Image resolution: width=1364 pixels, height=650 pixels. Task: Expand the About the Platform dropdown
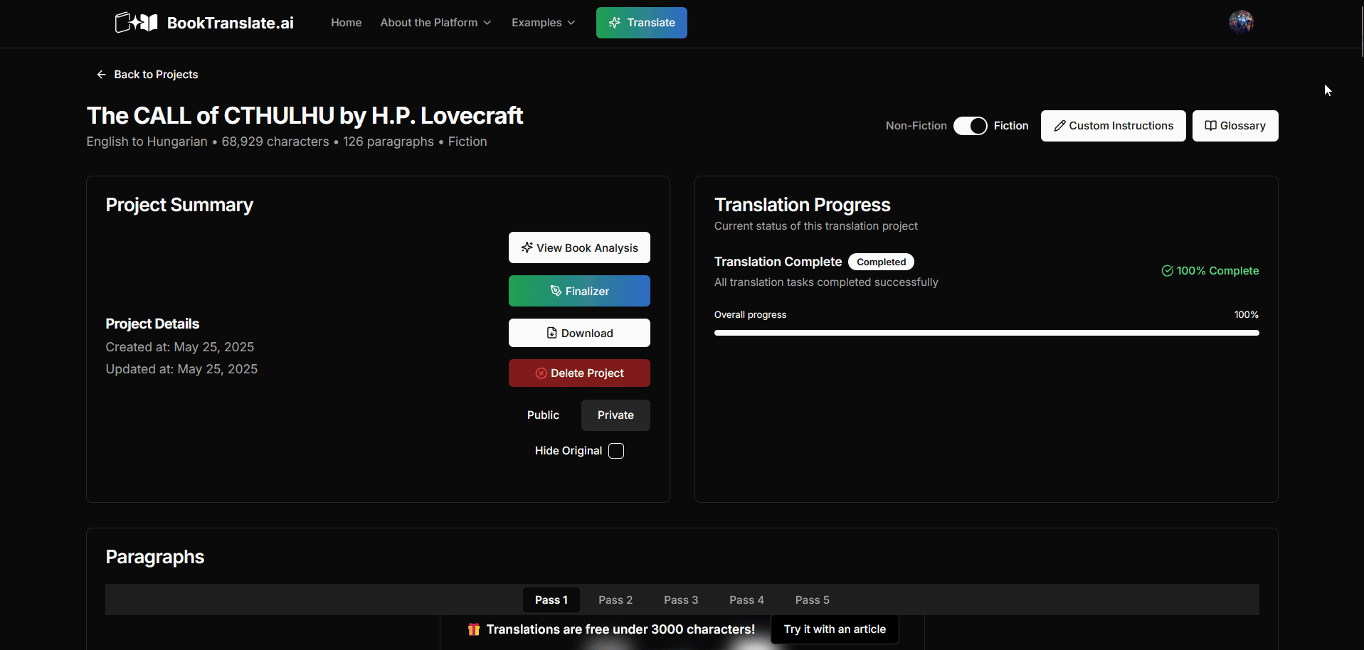point(435,23)
